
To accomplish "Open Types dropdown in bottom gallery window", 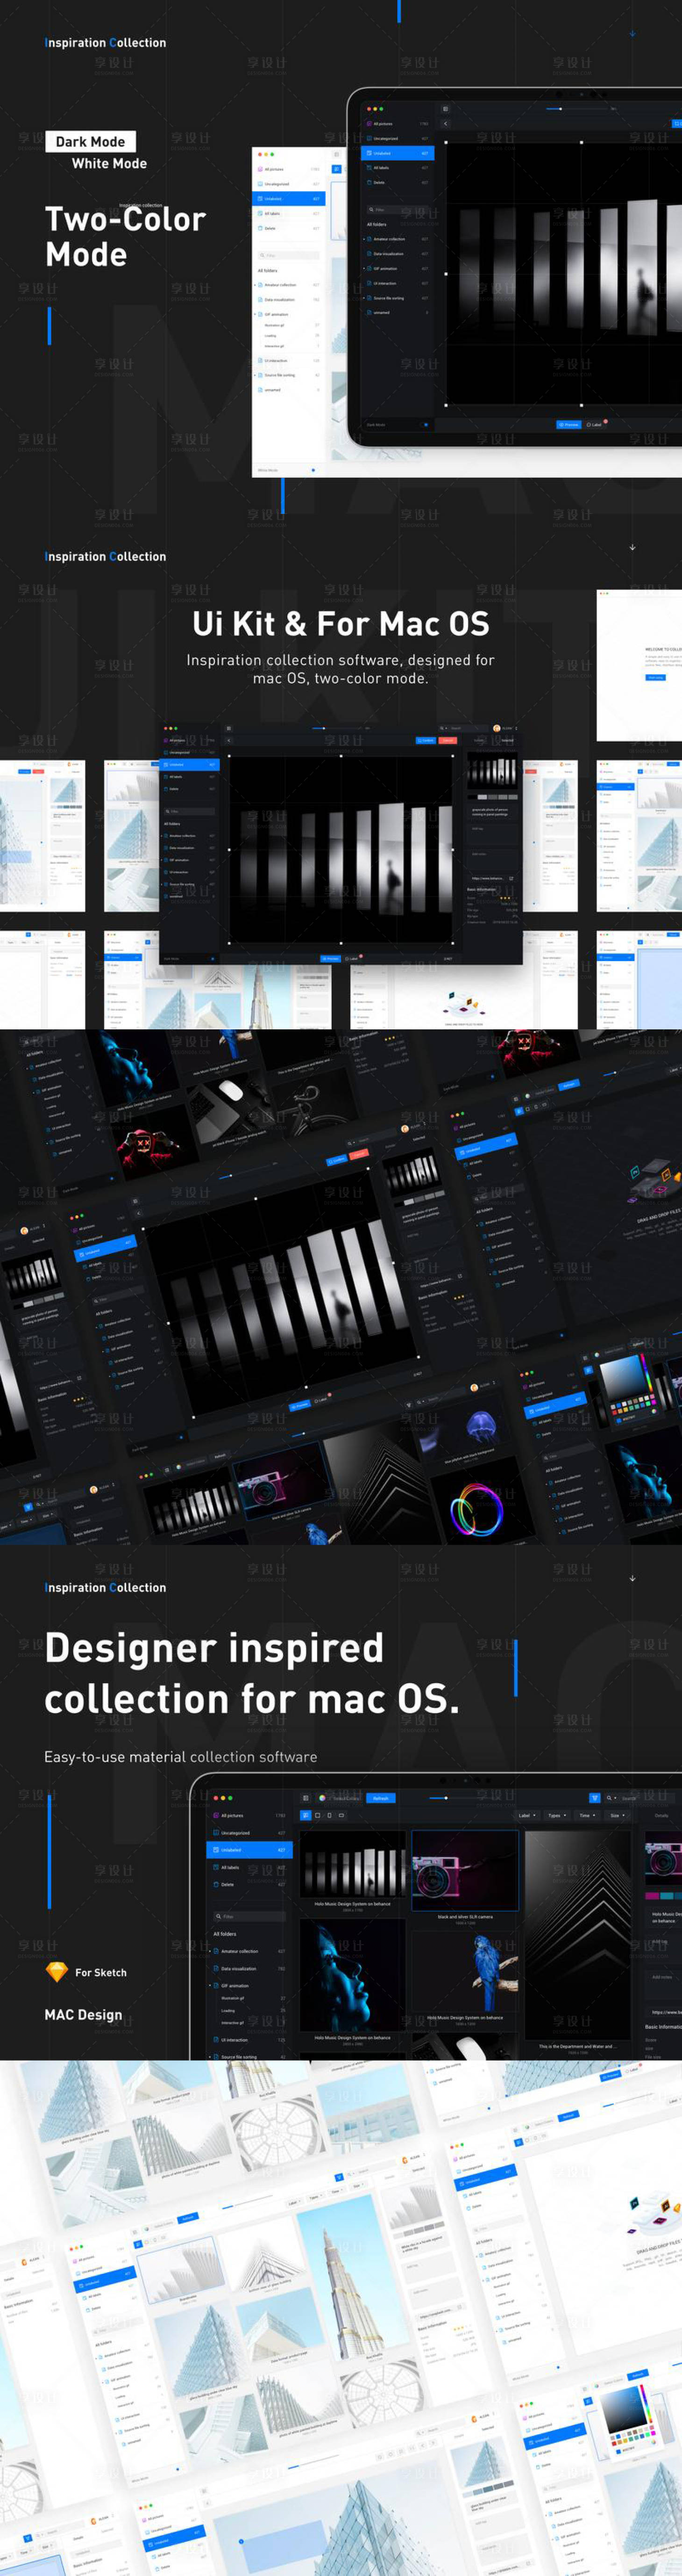I will click(556, 1815).
